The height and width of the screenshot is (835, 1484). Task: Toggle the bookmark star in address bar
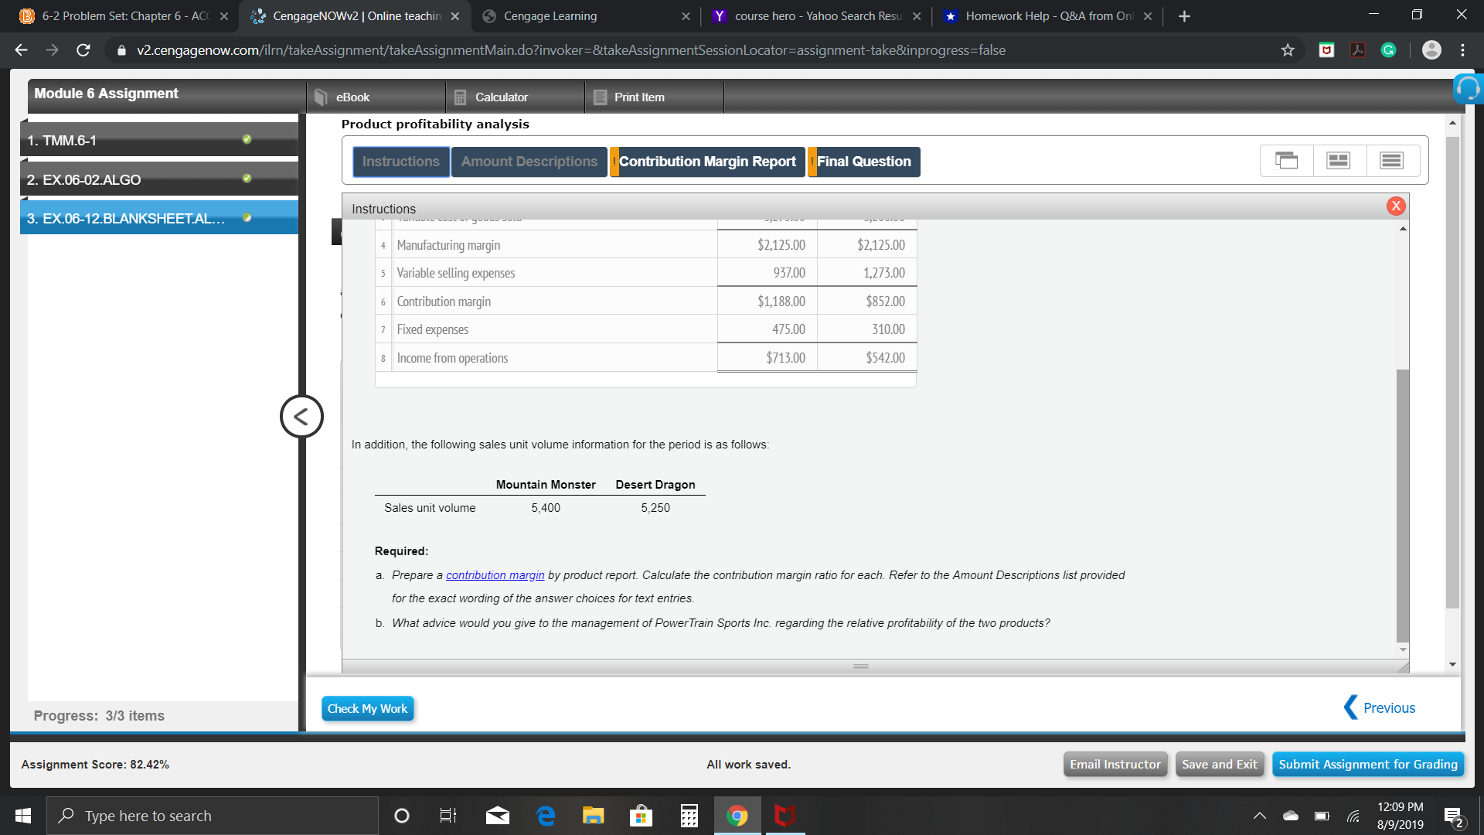(x=1288, y=49)
